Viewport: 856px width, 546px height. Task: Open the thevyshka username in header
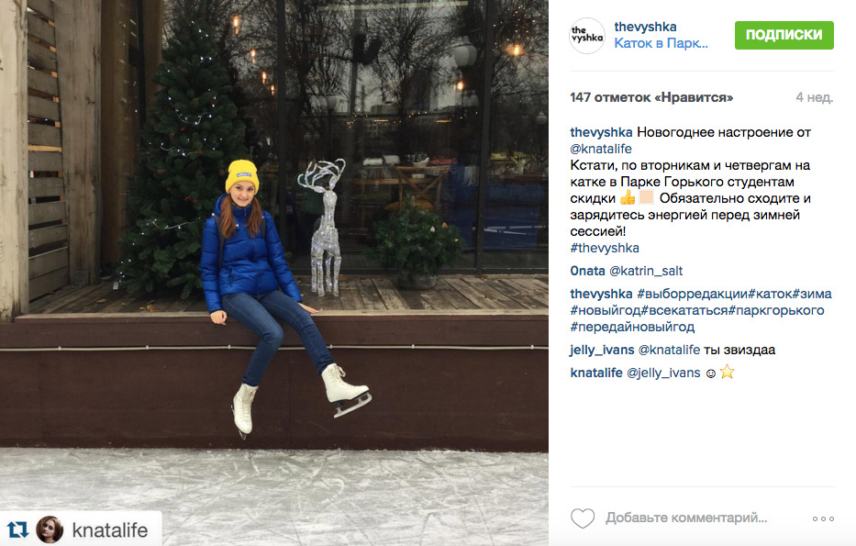pyautogui.click(x=645, y=27)
